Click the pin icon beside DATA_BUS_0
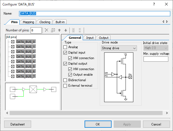The width and height of the screenshot is (173, 131). (13, 42)
